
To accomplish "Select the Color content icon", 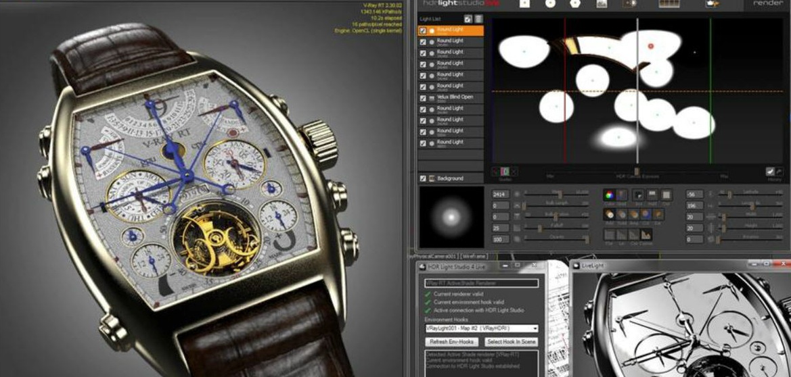I will pyautogui.click(x=610, y=195).
